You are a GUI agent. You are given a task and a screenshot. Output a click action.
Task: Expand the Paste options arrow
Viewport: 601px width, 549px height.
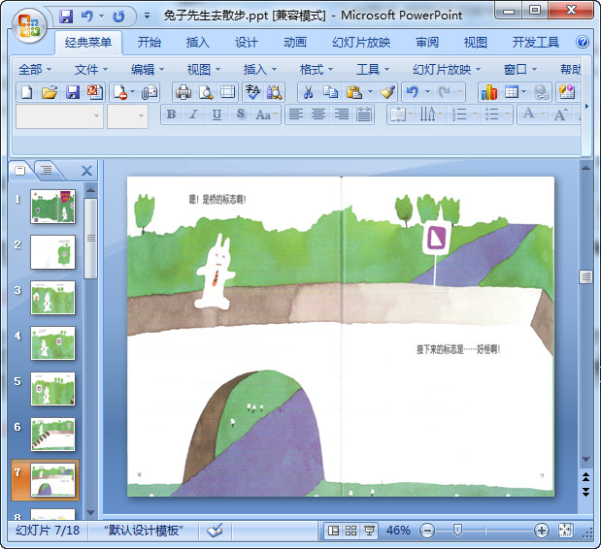(370, 92)
